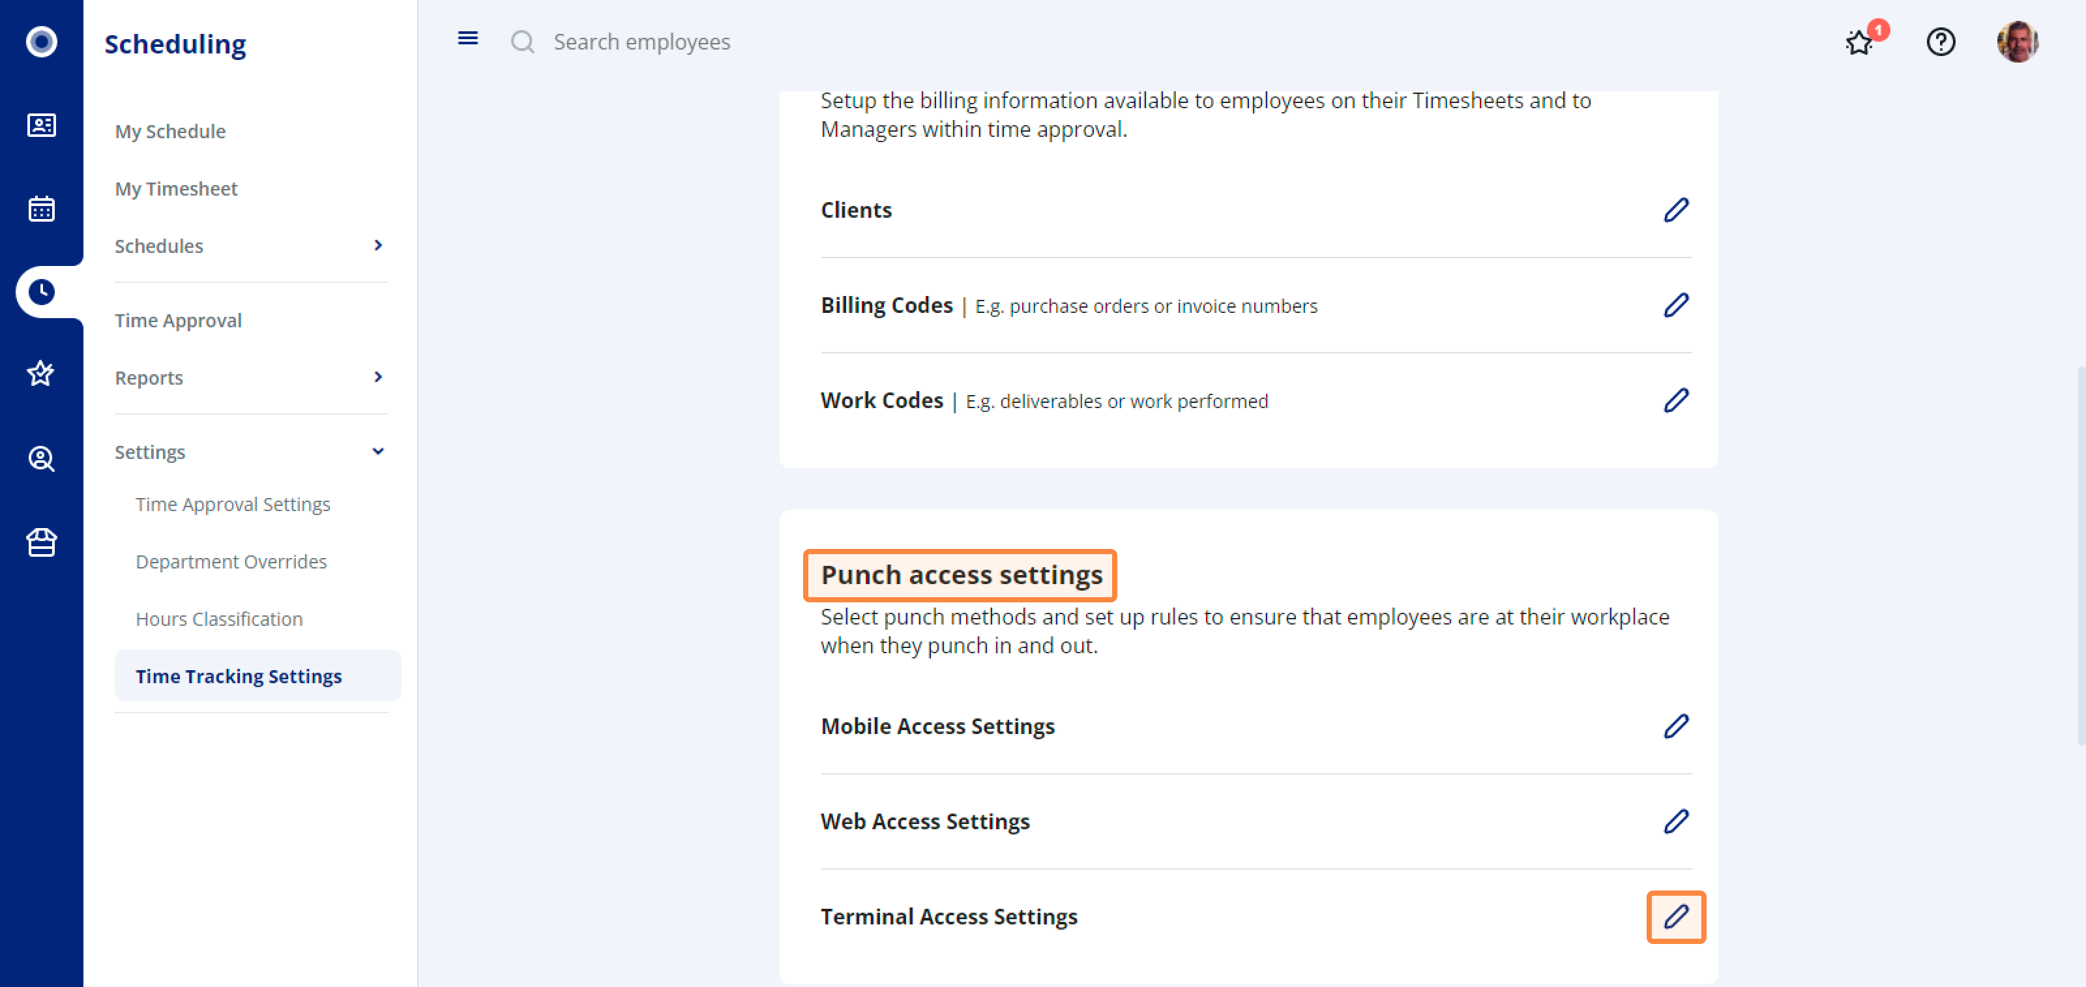Edit Billing Codes with pencil icon

pos(1675,305)
